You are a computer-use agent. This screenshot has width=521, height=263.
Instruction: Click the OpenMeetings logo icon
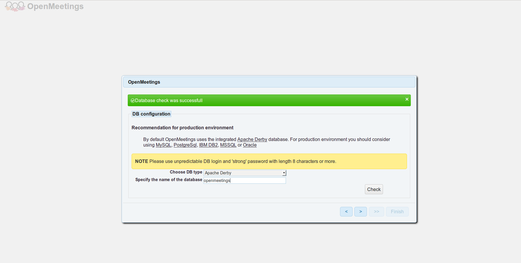point(15,6)
